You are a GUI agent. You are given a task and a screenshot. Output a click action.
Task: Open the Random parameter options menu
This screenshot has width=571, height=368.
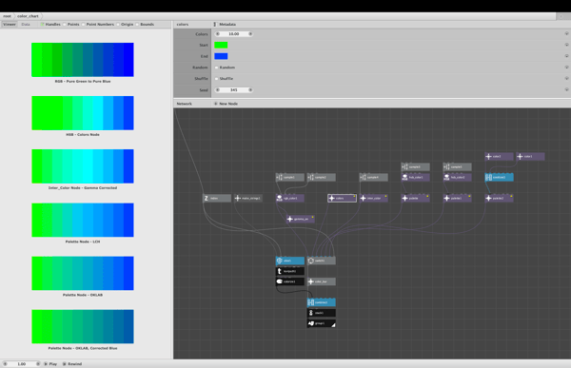click(566, 68)
